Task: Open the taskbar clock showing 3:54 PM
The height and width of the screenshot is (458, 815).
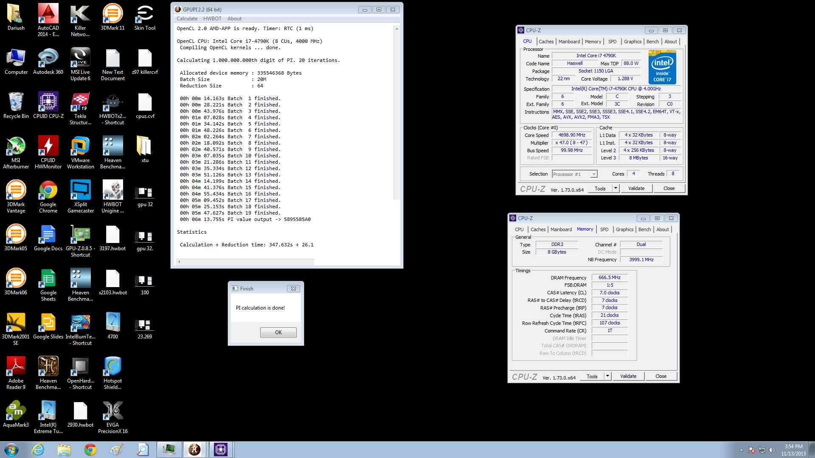Action: (793, 450)
